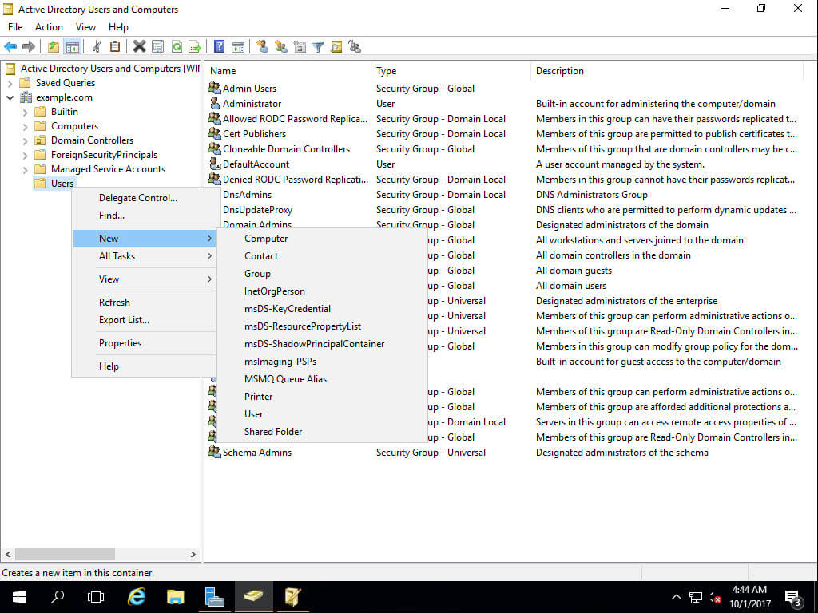Image resolution: width=818 pixels, height=613 pixels.
Task: Select the Create New User toolbar icon
Action: coord(264,46)
